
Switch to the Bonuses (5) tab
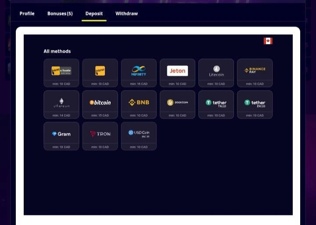pos(60,14)
